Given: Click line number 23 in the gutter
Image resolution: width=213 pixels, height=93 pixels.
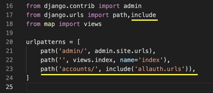Looking at the screenshot, I should point(9,69).
